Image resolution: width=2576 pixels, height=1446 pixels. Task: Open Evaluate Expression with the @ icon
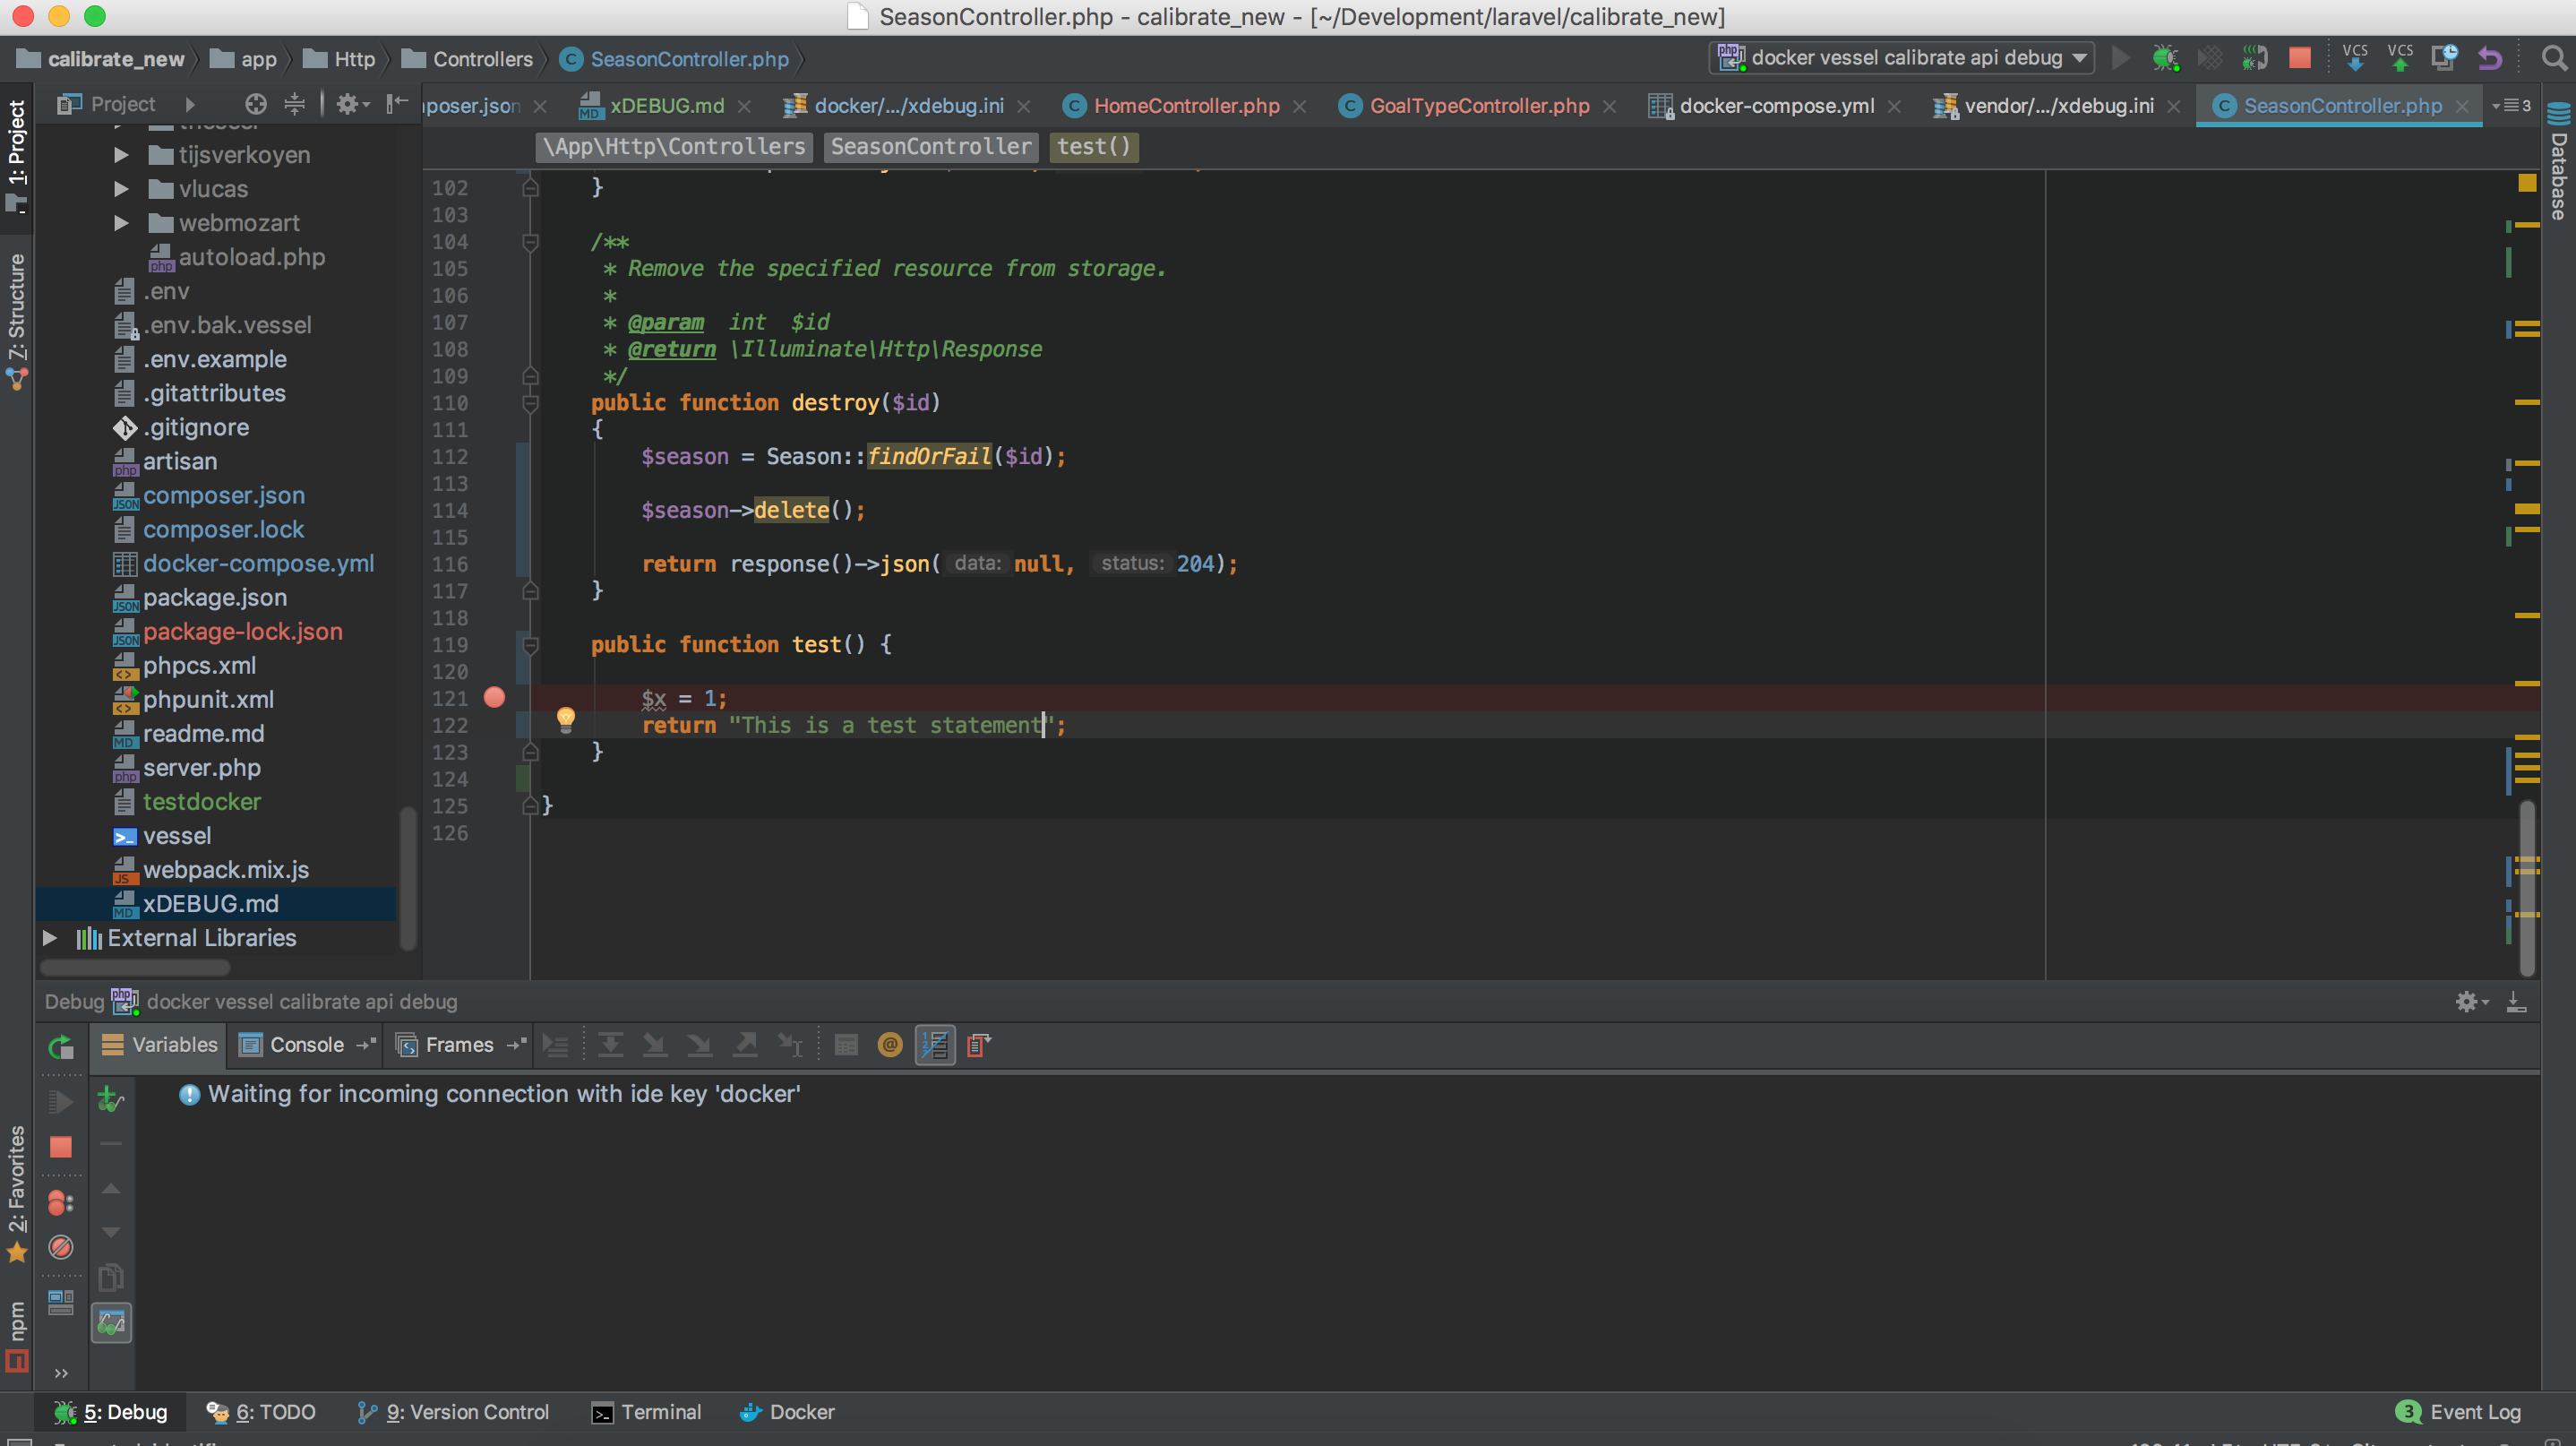pos(889,1045)
